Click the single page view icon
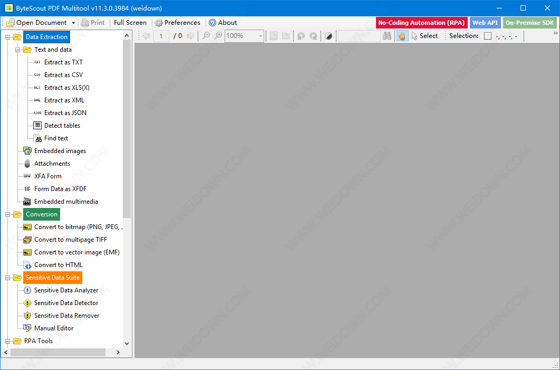The height and width of the screenshot is (370, 560). tap(274, 36)
